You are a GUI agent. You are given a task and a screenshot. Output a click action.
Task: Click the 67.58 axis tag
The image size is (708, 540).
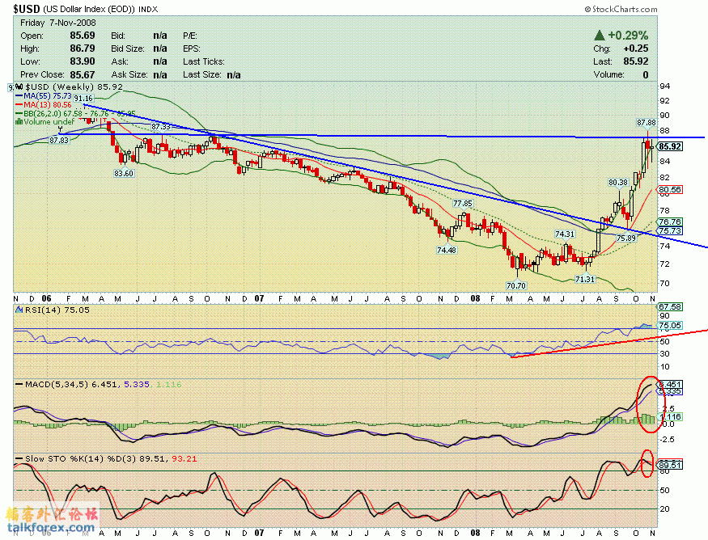(670, 306)
